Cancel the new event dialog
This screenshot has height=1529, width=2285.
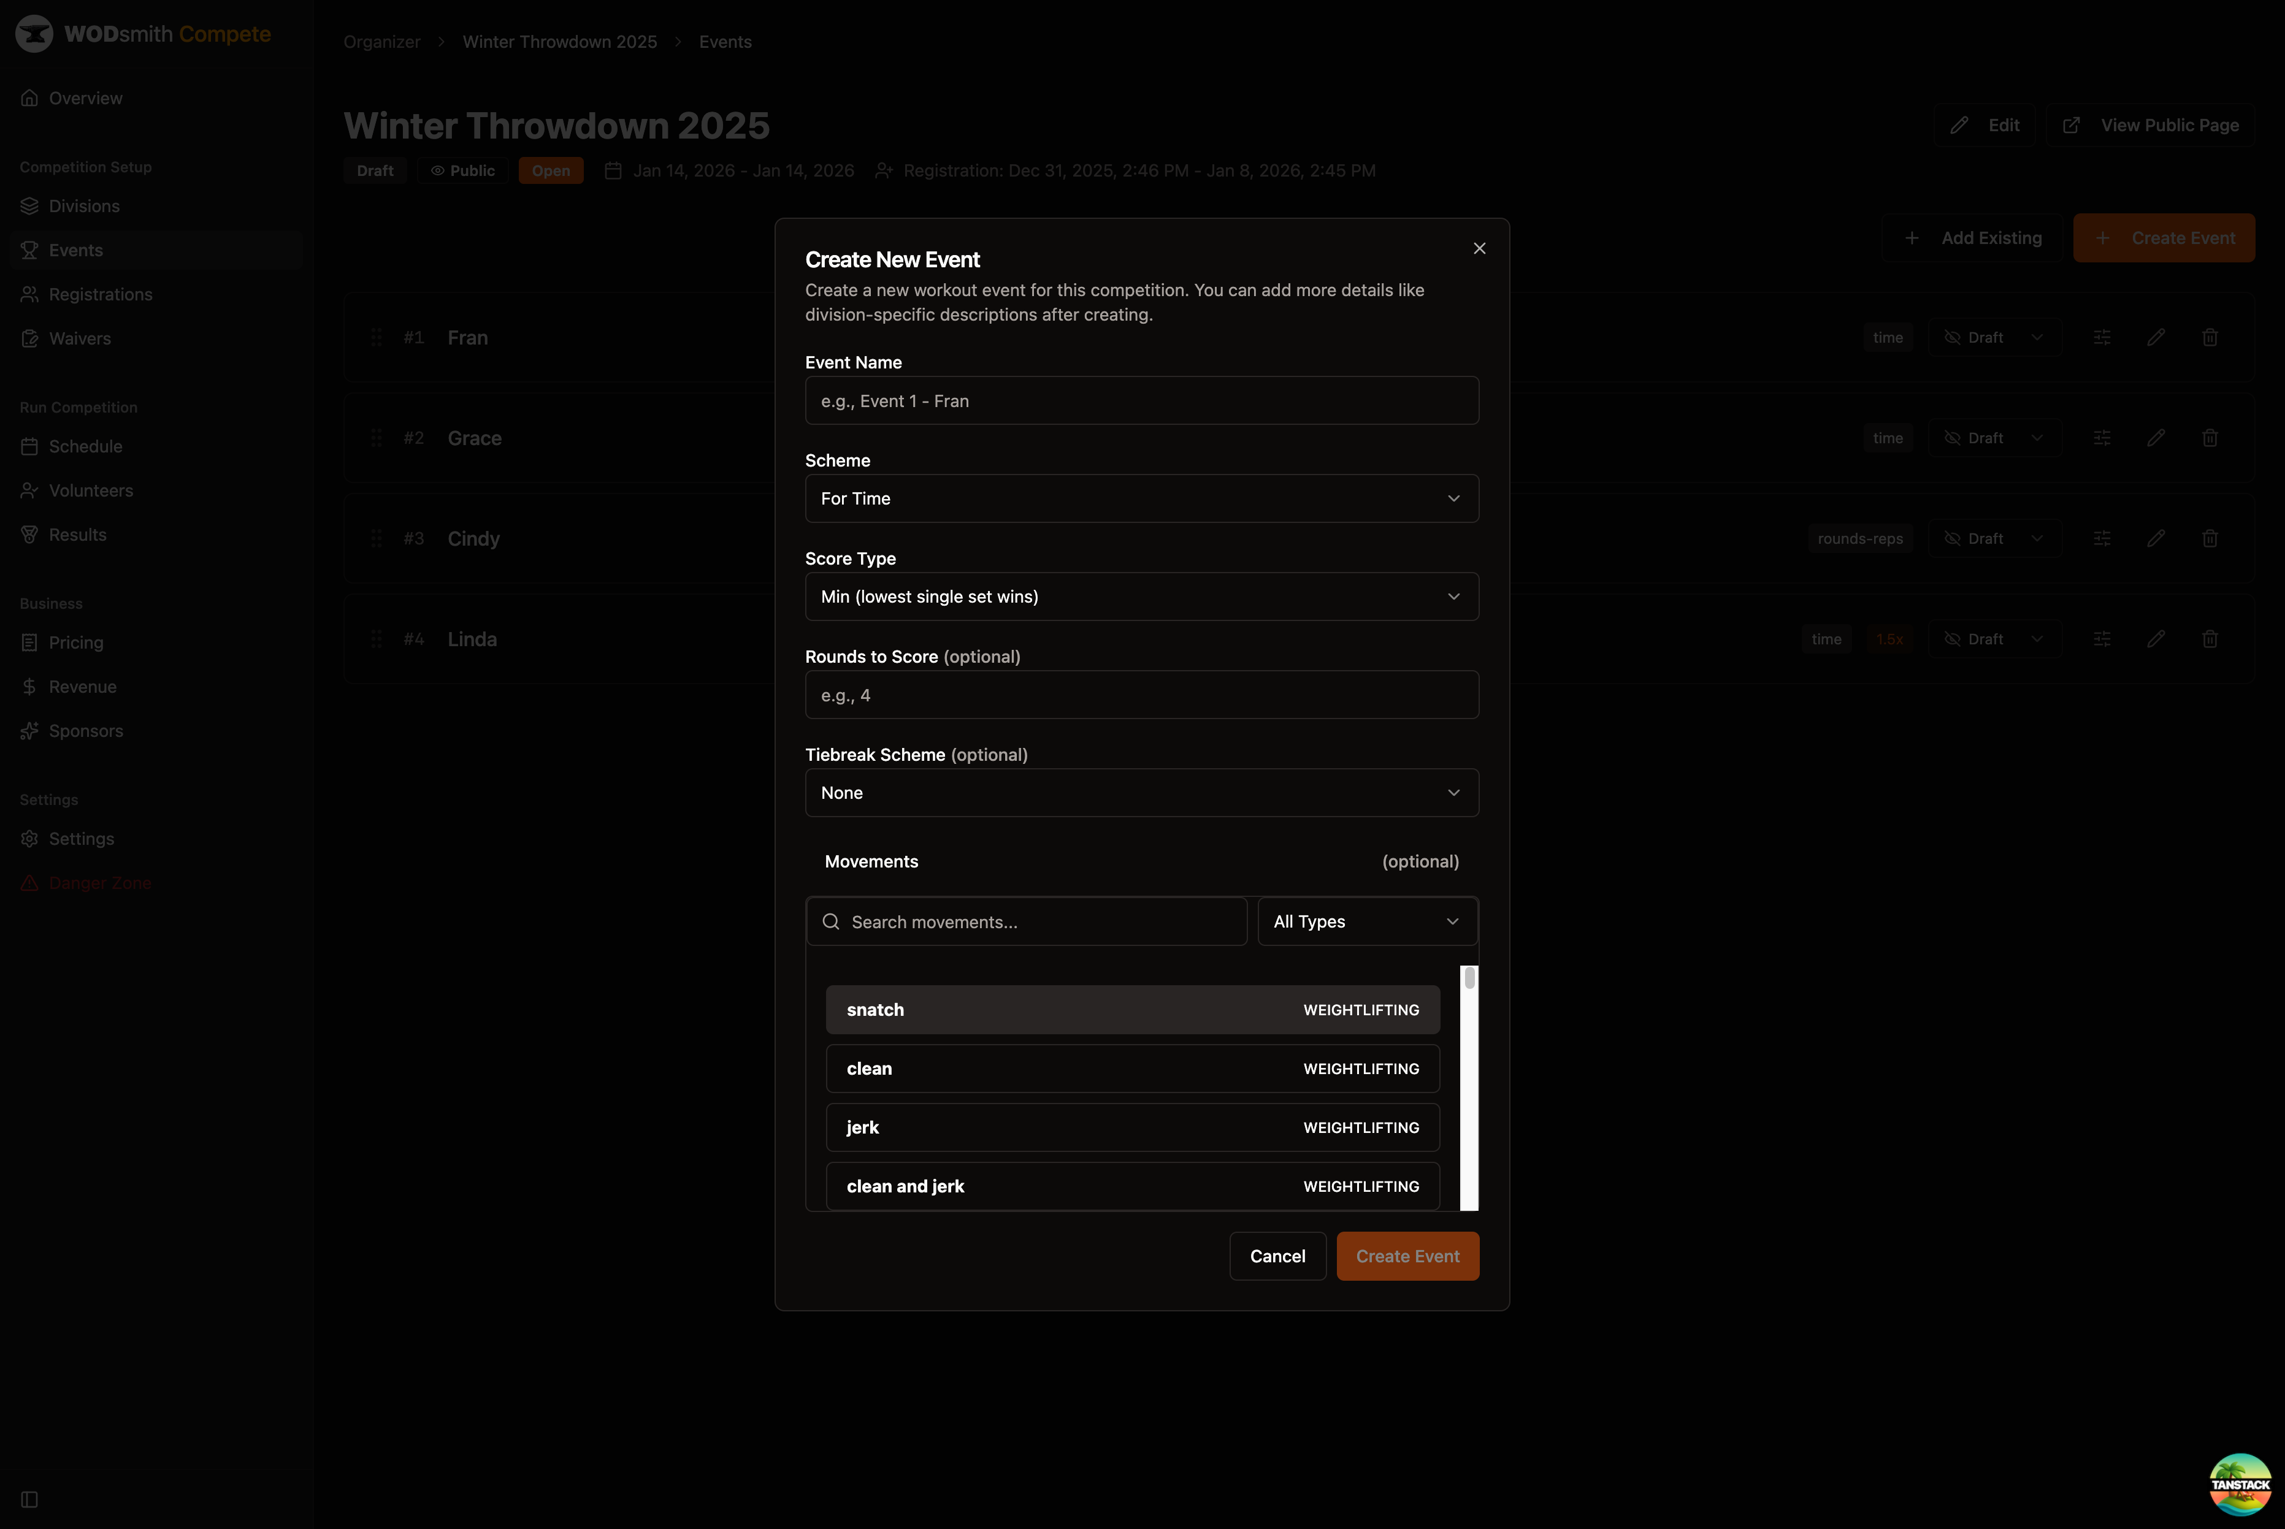click(1277, 1256)
